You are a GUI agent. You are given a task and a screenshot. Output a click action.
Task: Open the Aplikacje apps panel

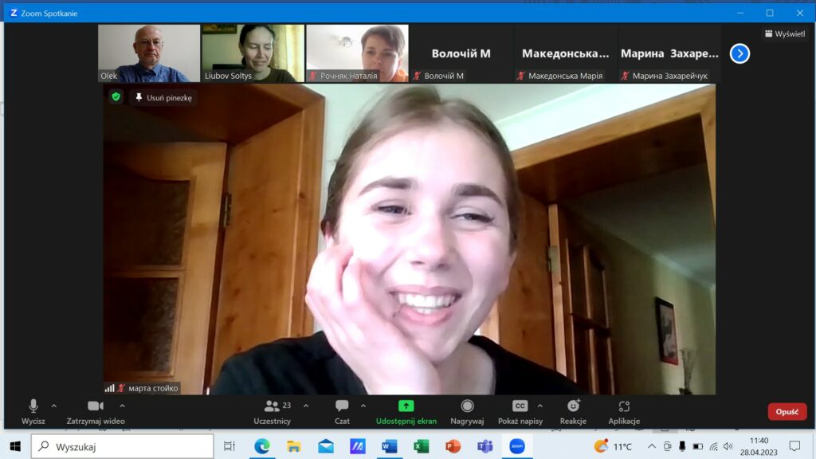pyautogui.click(x=624, y=412)
